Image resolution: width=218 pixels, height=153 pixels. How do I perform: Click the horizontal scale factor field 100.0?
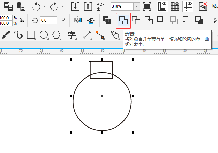6,18
